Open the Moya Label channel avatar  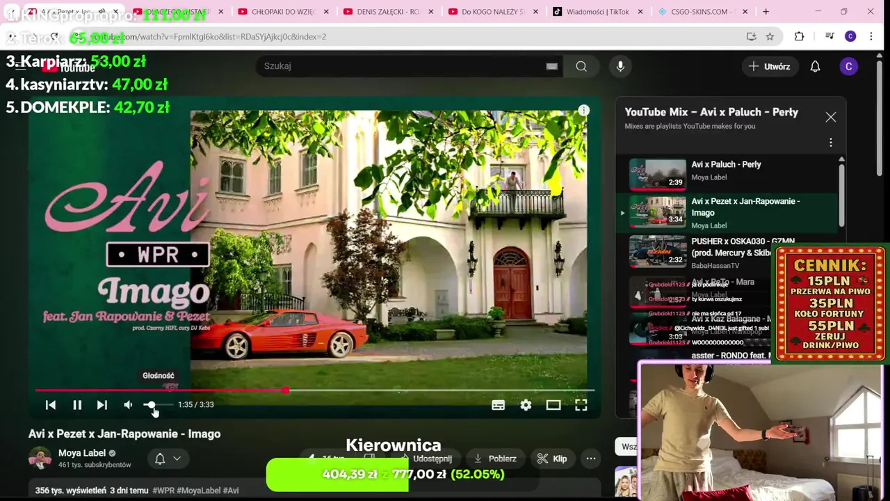[x=40, y=459]
